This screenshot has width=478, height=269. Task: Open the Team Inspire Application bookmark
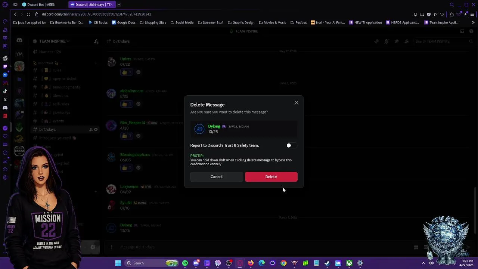pos(441,22)
